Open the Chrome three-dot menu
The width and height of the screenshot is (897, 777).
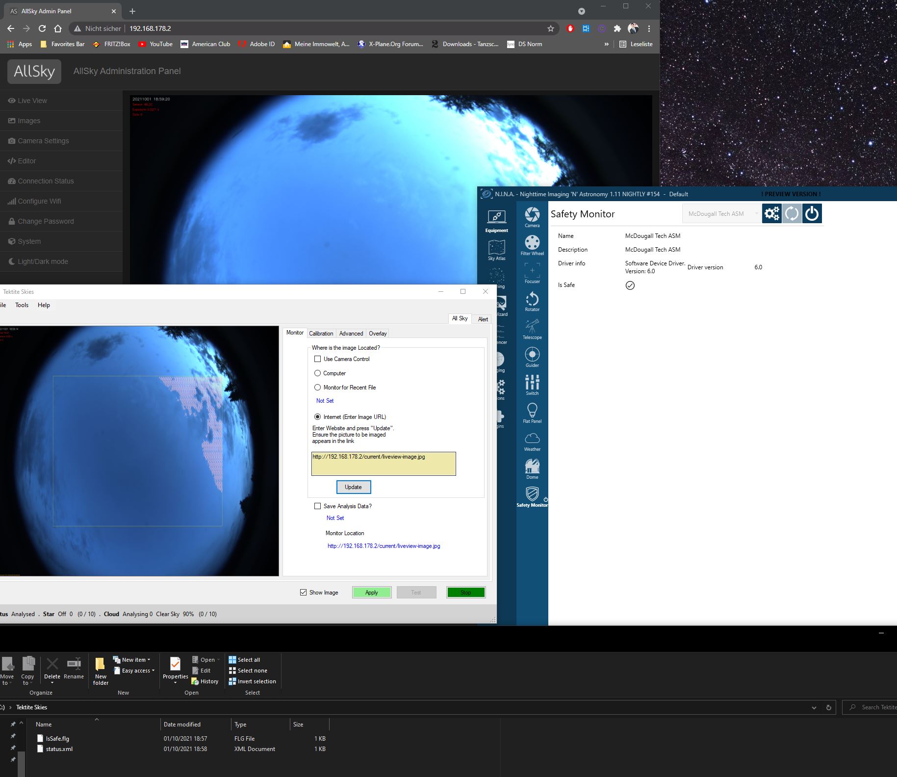click(x=649, y=28)
